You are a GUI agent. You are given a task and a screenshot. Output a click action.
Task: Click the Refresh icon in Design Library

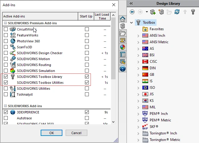pyautogui.click(x=177, y=12)
